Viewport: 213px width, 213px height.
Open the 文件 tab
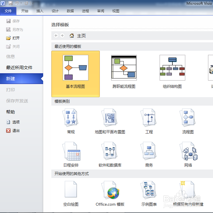tap(8, 11)
